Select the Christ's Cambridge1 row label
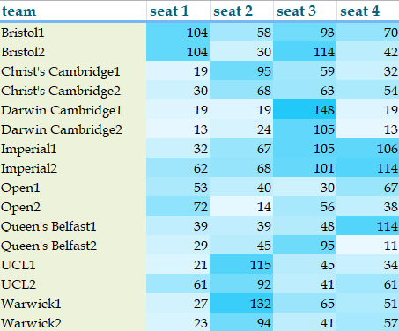 click(73, 71)
